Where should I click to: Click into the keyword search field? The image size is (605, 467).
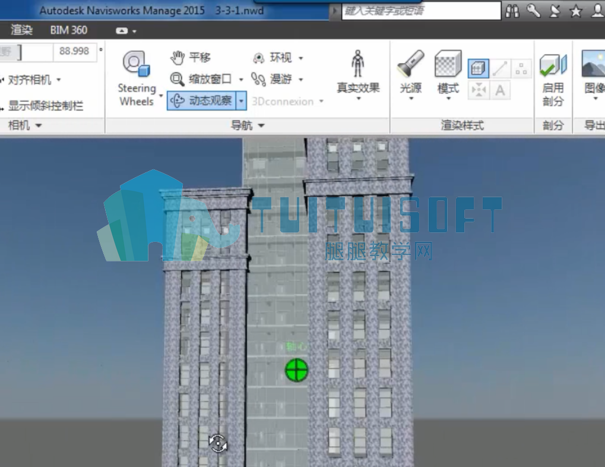pyautogui.click(x=422, y=11)
